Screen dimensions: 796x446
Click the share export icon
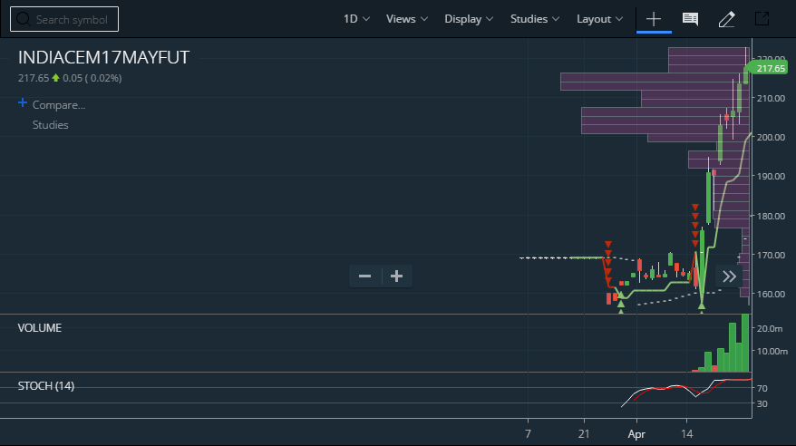[x=762, y=19]
